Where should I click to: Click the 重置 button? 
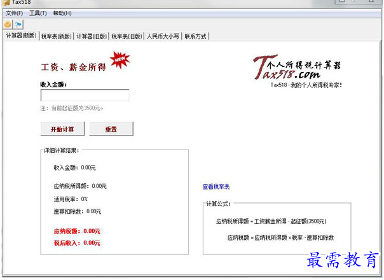coord(111,129)
